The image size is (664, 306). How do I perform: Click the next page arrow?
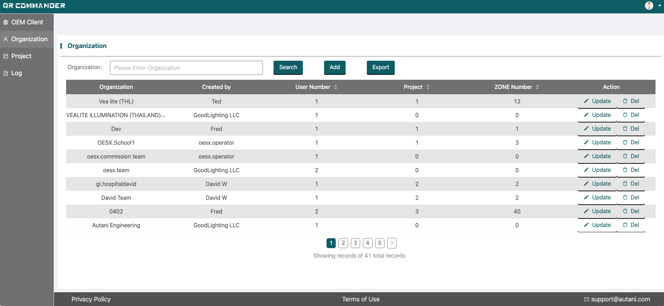tap(392, 243)
